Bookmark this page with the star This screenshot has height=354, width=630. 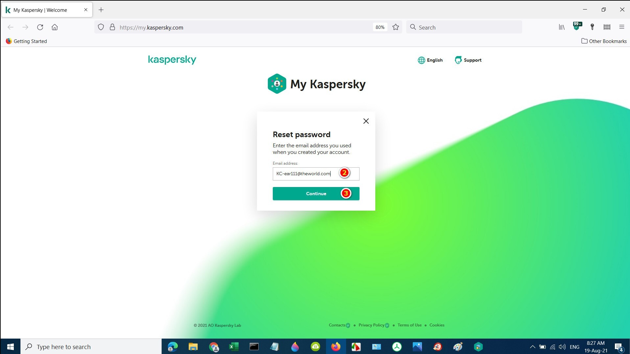(396, 27)
